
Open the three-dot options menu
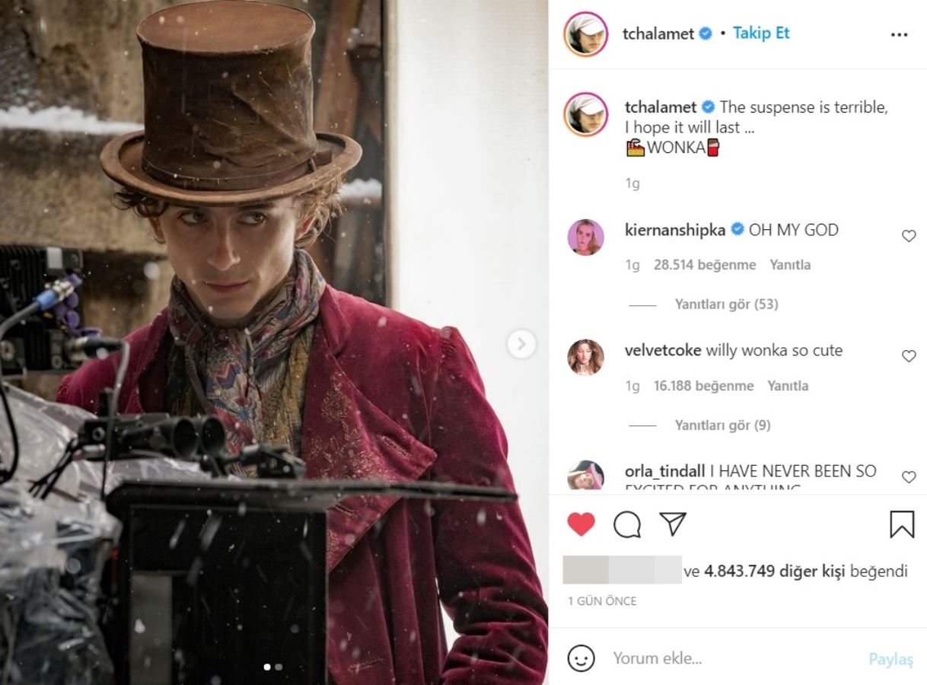(x=899, y=35)
